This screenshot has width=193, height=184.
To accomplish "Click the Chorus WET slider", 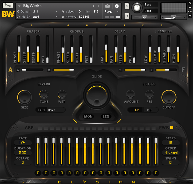I will coord(91,49).
